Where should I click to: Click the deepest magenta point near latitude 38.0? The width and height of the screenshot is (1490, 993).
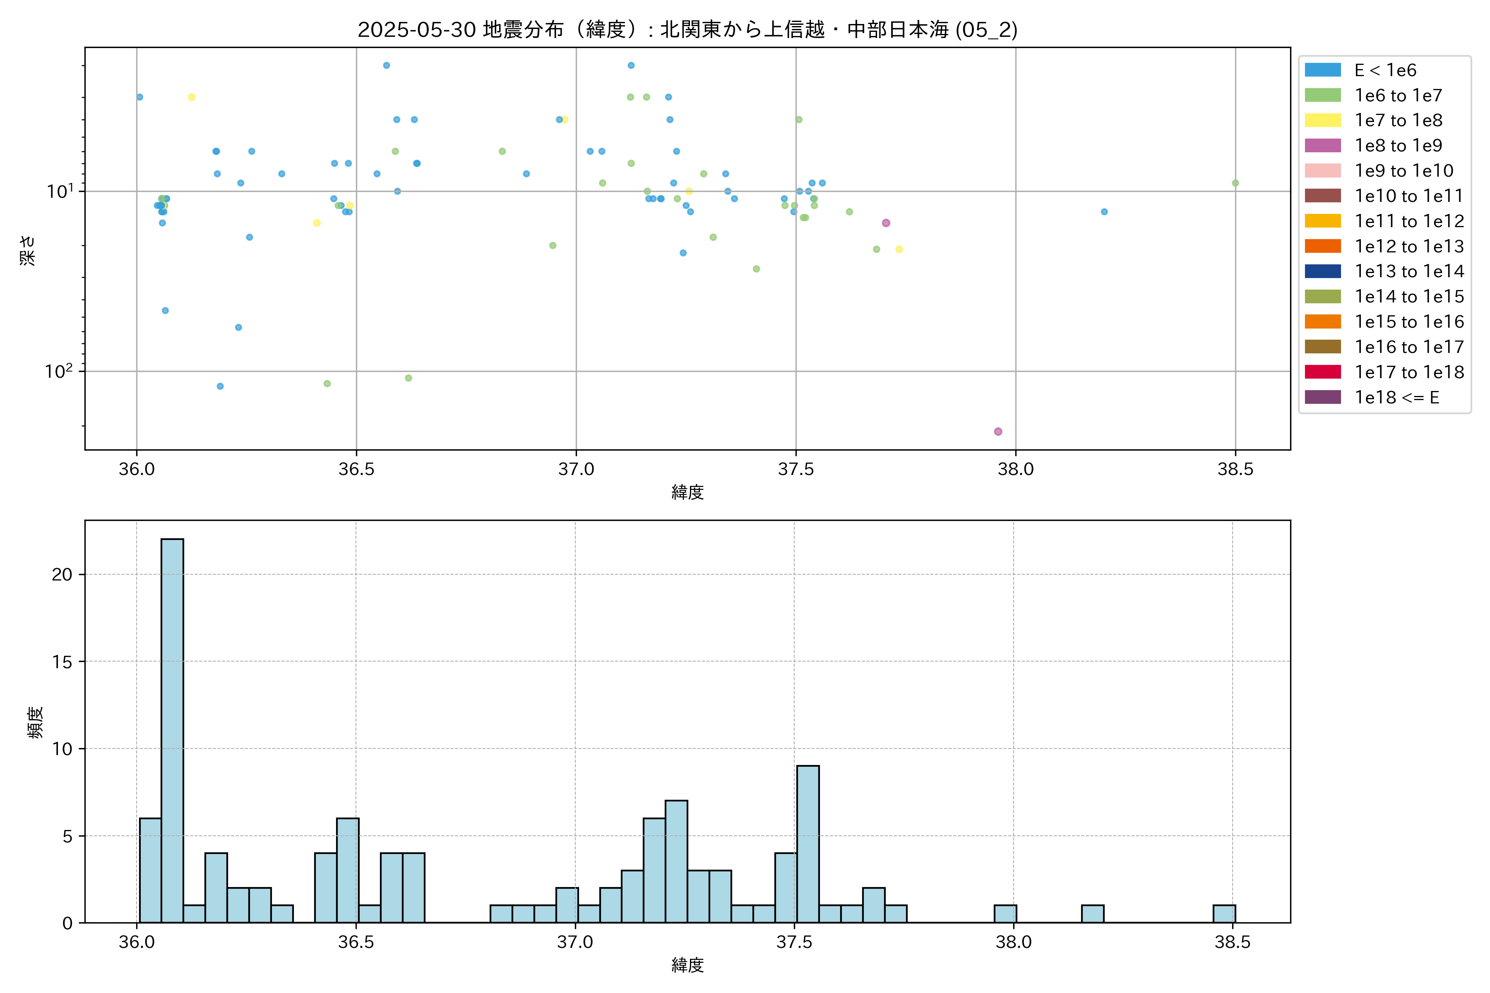tap(998, 431)
